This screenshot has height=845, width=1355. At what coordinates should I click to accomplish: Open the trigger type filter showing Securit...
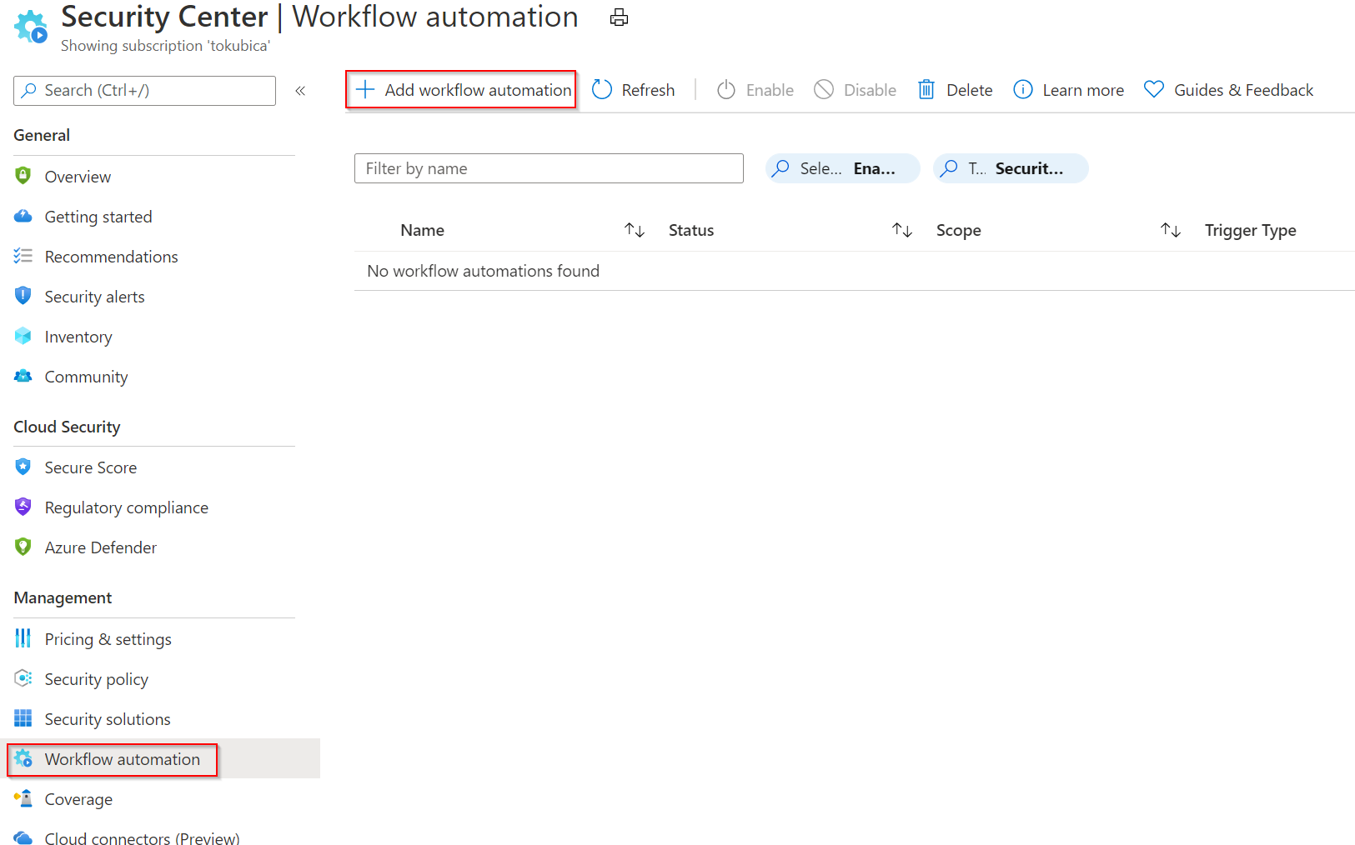(x=1010, y=168)
